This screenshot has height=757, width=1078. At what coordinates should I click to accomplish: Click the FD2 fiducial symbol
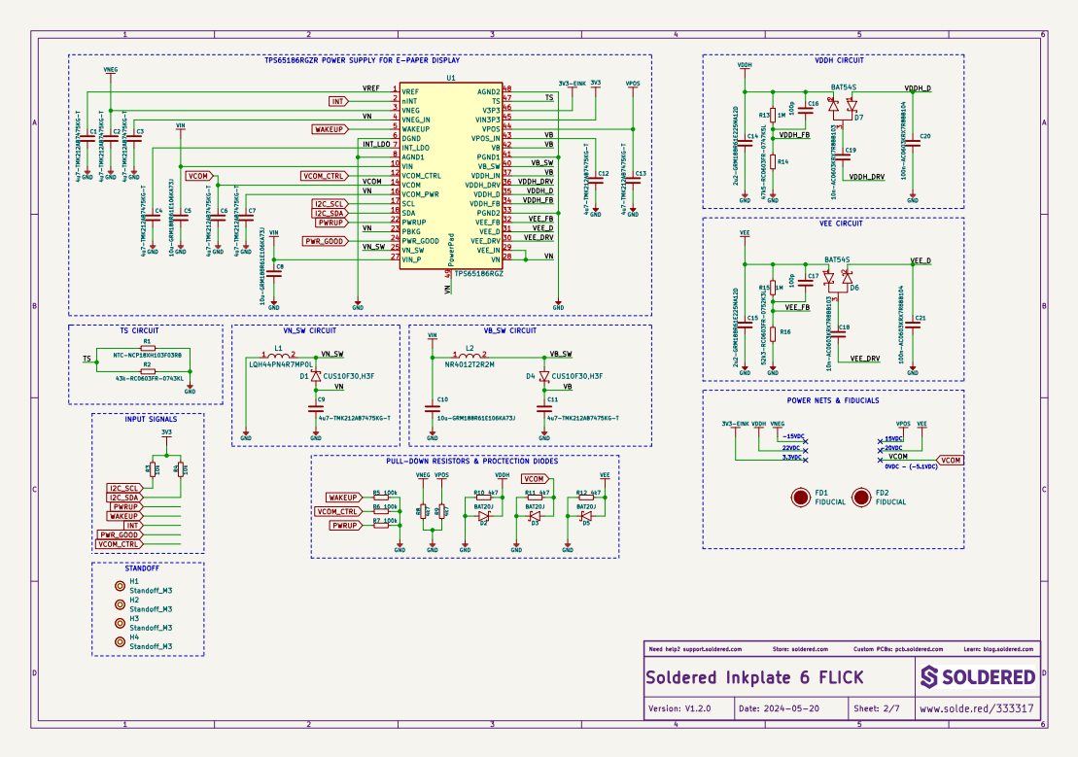tap(860, 498)
